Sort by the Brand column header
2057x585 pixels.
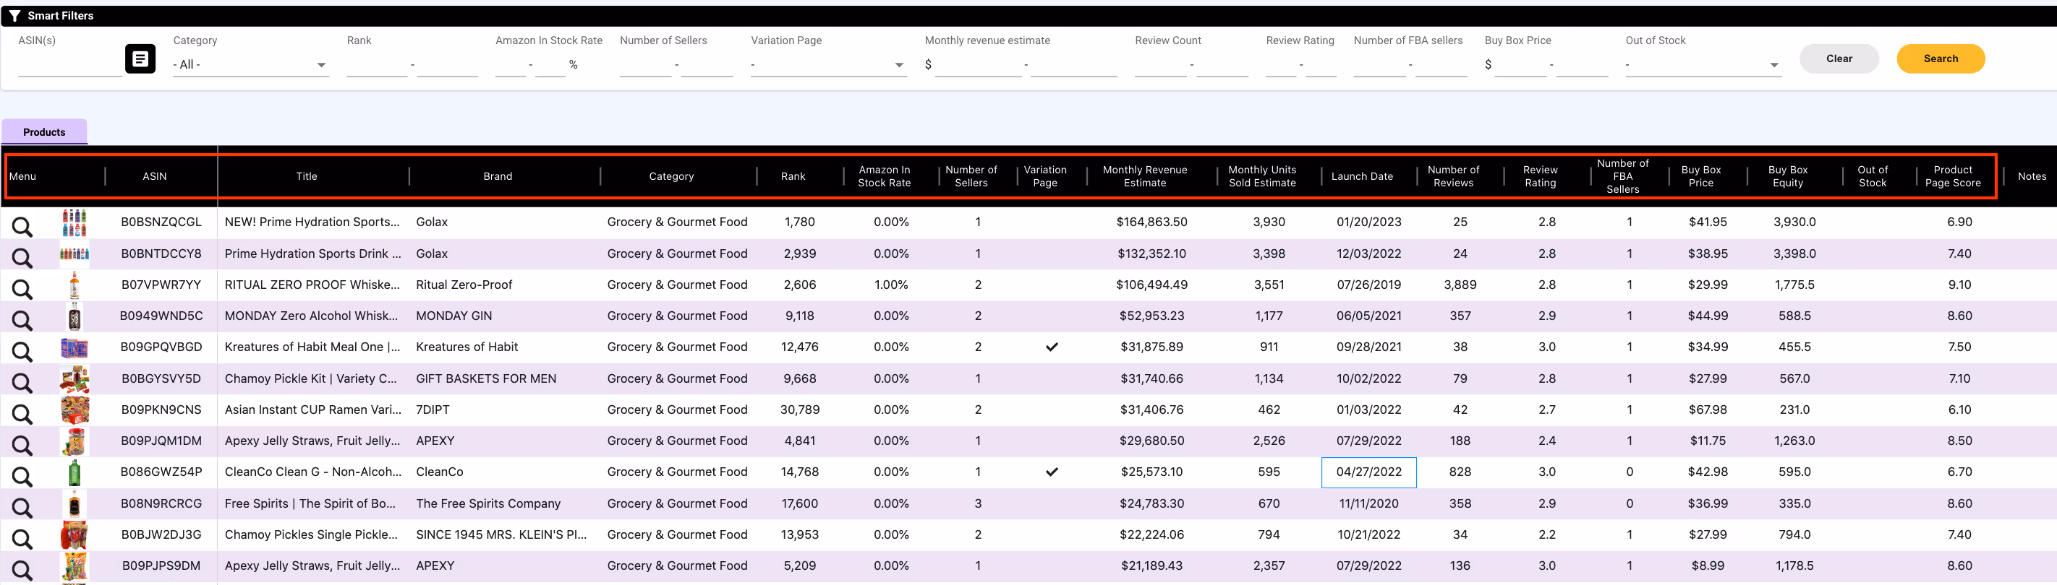[x=498, y=176]
